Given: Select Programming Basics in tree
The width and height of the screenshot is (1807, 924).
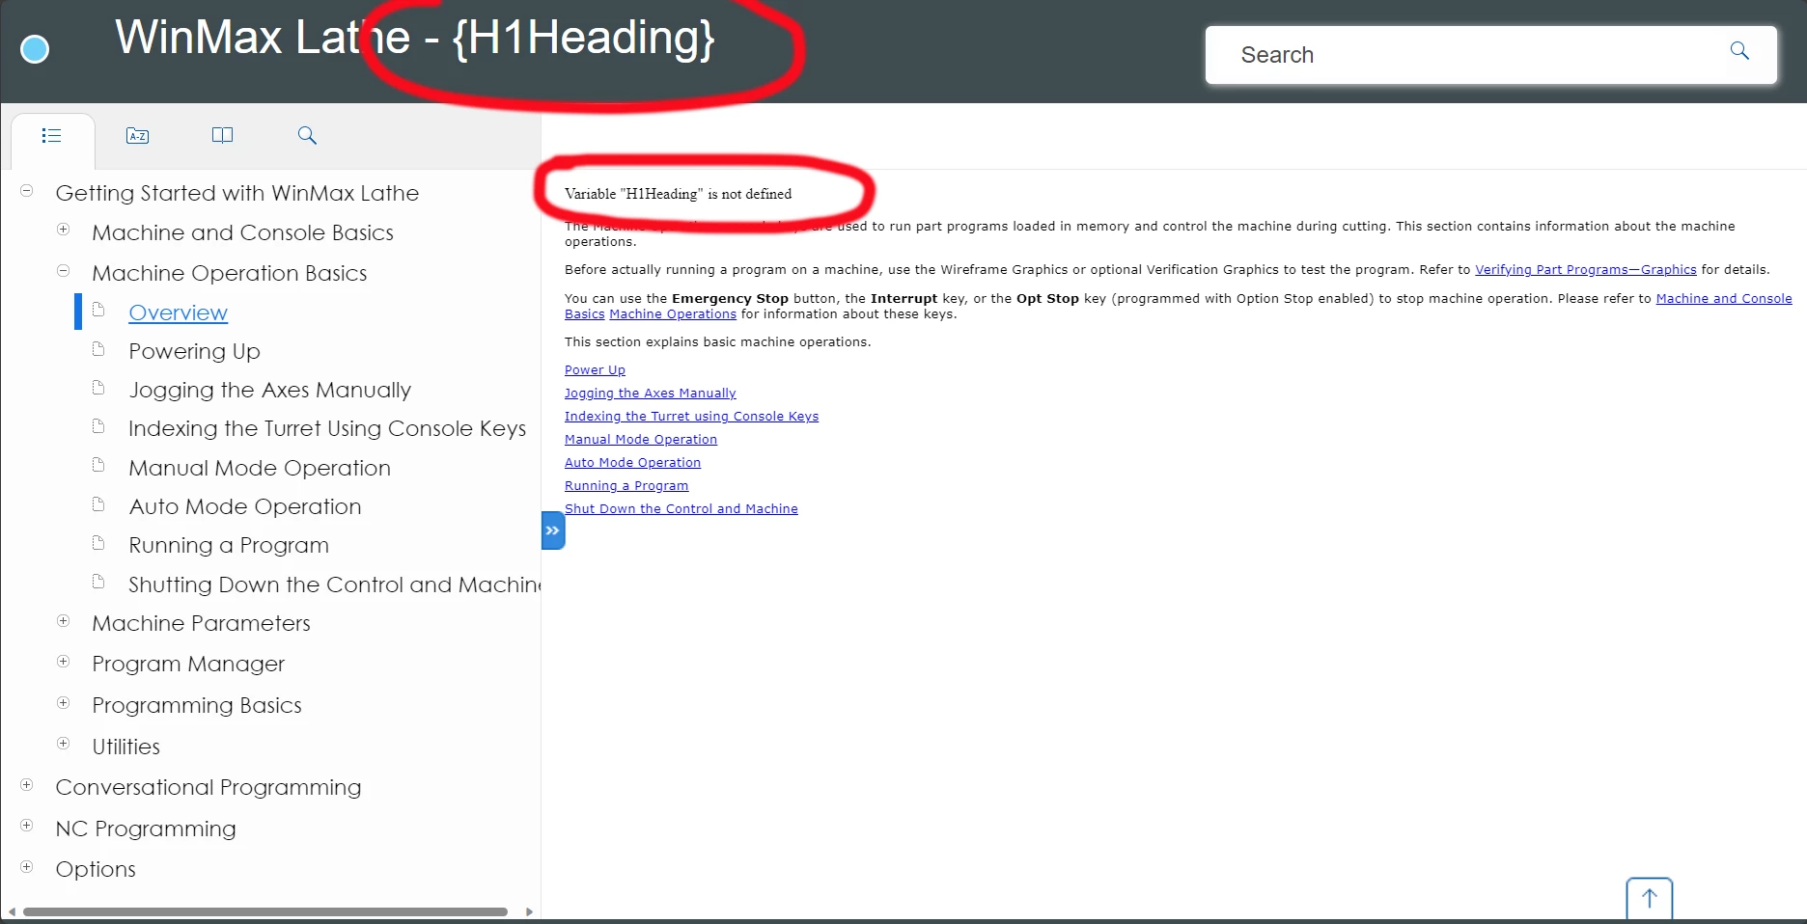Looking at the screenshot, I should 197,705.
